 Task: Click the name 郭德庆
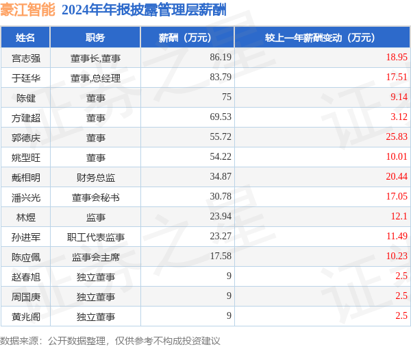pyautogui.click(x=26, y=138)
